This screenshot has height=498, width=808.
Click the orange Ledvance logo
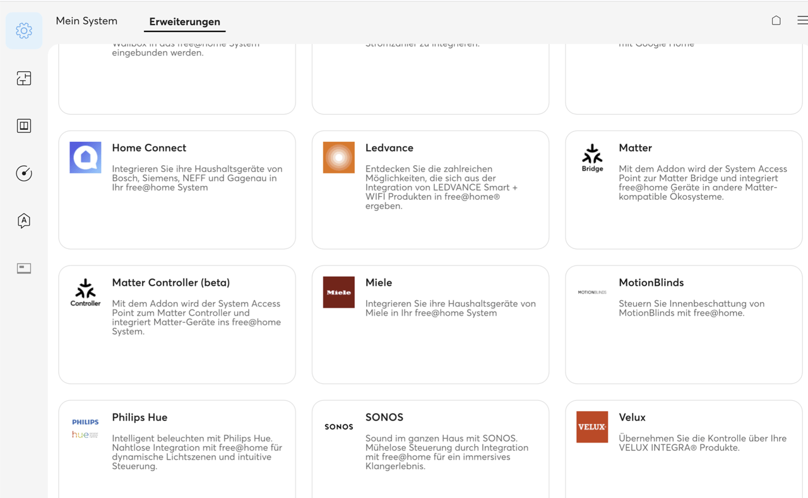339,158
